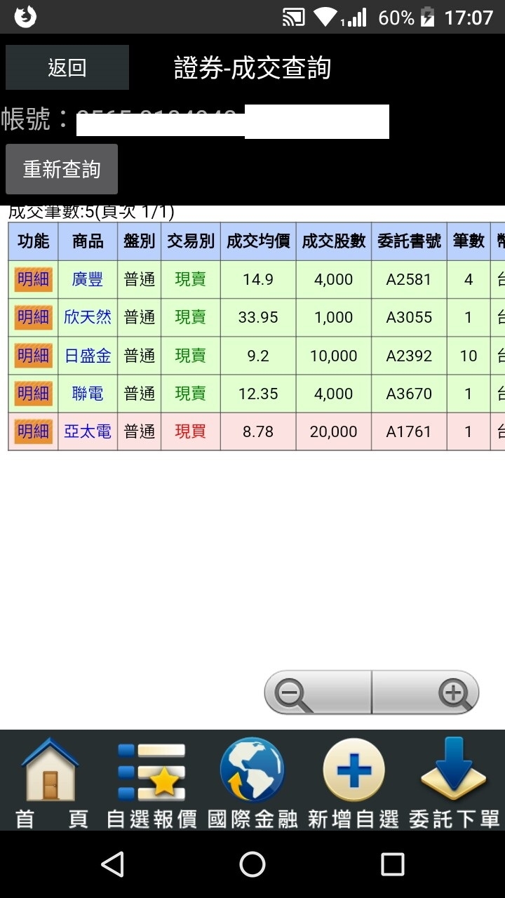Open 自選報價 watchlist quotes
This screenshot has height=898, width=505.
pos(151,783)
